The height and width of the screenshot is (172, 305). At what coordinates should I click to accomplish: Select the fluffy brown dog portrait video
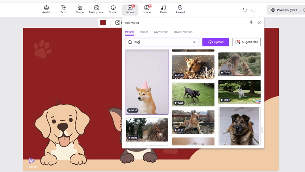point(239,126)
